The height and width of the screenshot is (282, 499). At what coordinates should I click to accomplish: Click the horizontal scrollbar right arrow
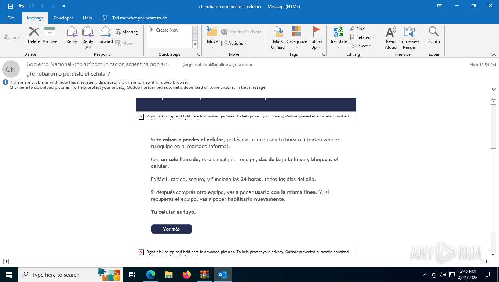(x=487, y=261)
